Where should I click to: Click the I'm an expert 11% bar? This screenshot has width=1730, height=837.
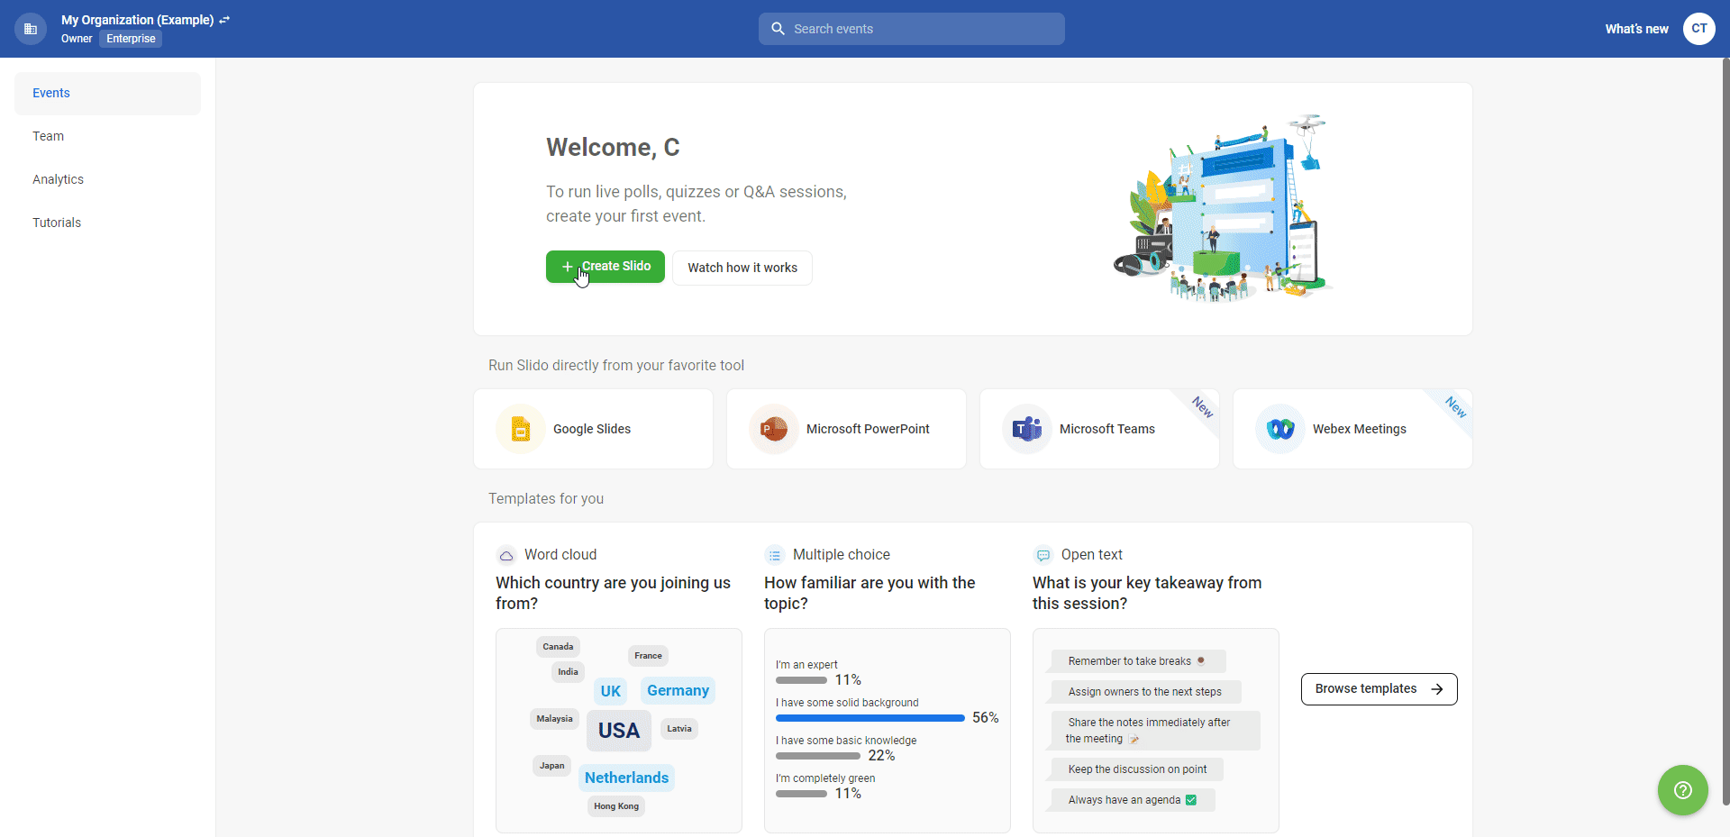coord(801,680)
